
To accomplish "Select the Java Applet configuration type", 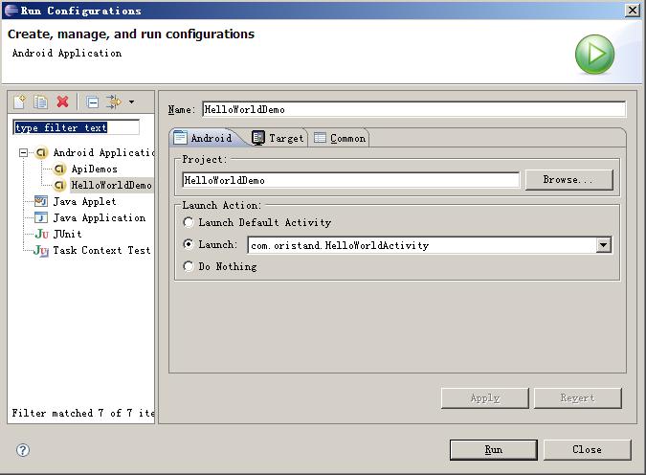I will [84, 202].
